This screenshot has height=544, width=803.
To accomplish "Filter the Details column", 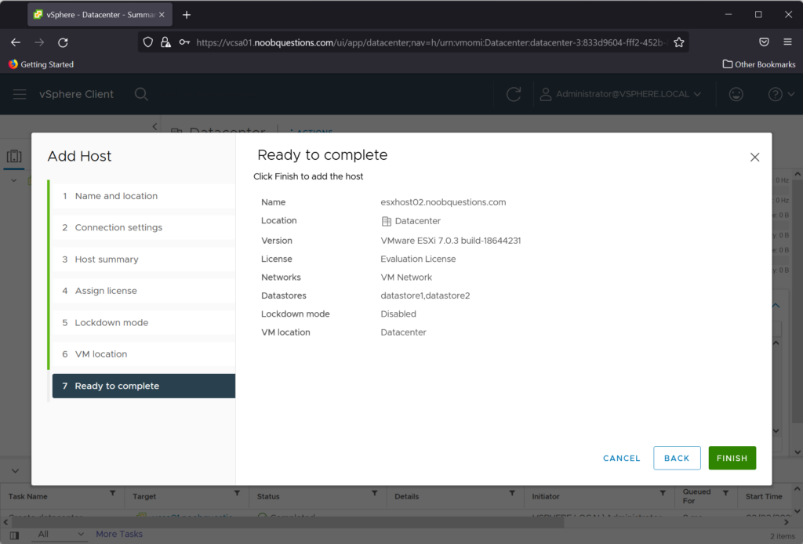I will click(511, 493).
